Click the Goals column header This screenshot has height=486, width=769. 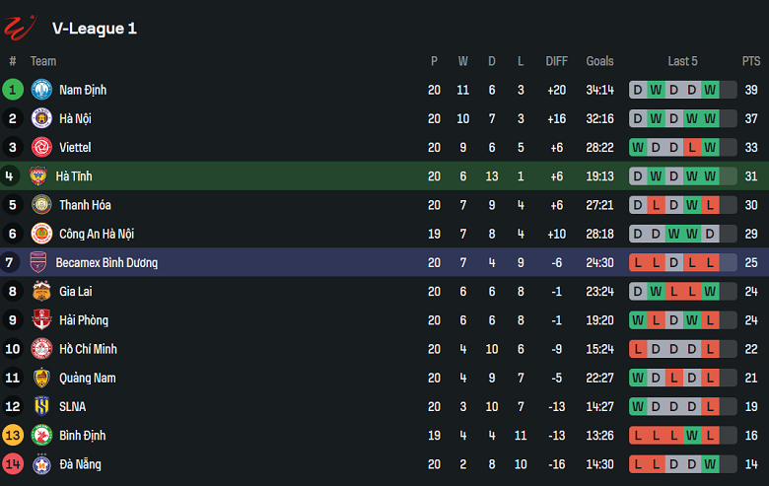[x=599, y=61]
